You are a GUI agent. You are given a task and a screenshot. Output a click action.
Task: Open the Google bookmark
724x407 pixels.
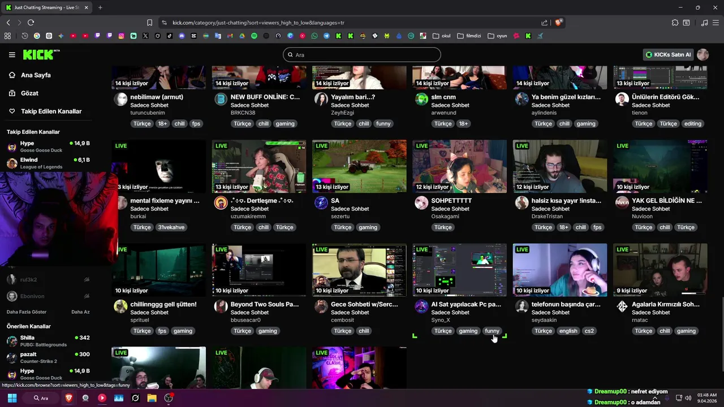pos(37,36)
